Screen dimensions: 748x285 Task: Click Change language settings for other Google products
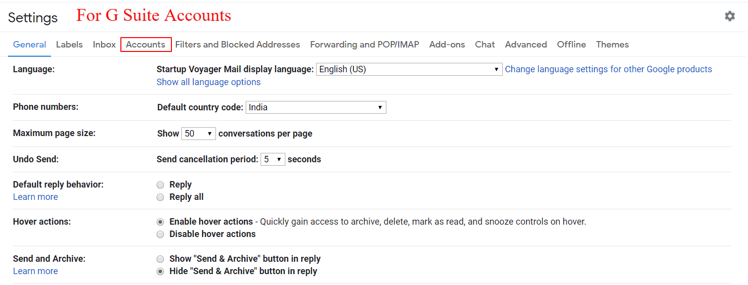(608, 69)
